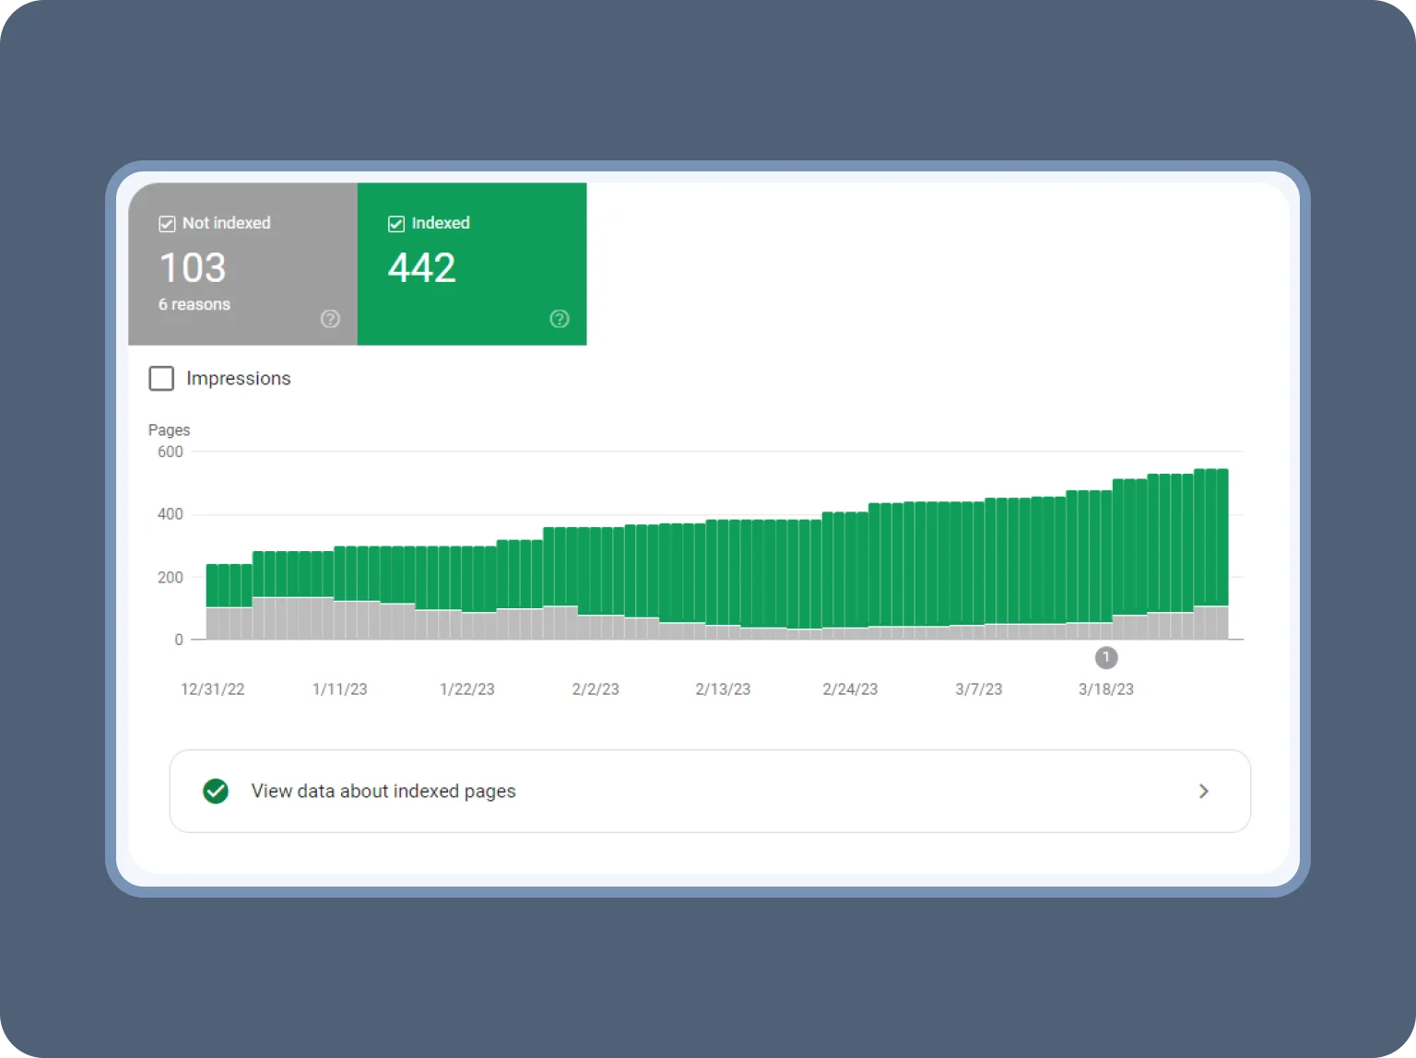Click the 2/13/23 date label

(x=723, y=689)
